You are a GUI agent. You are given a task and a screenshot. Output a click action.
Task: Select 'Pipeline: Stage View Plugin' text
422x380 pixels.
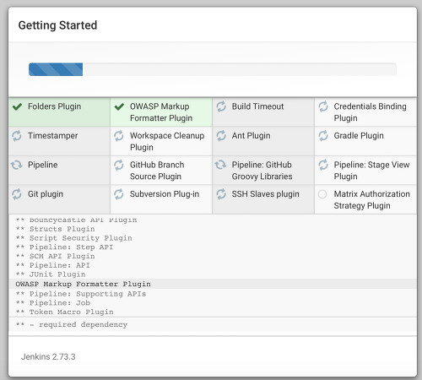point(371,171)
